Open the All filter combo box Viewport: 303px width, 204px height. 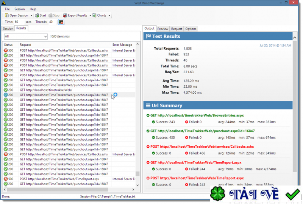(26, 36)
